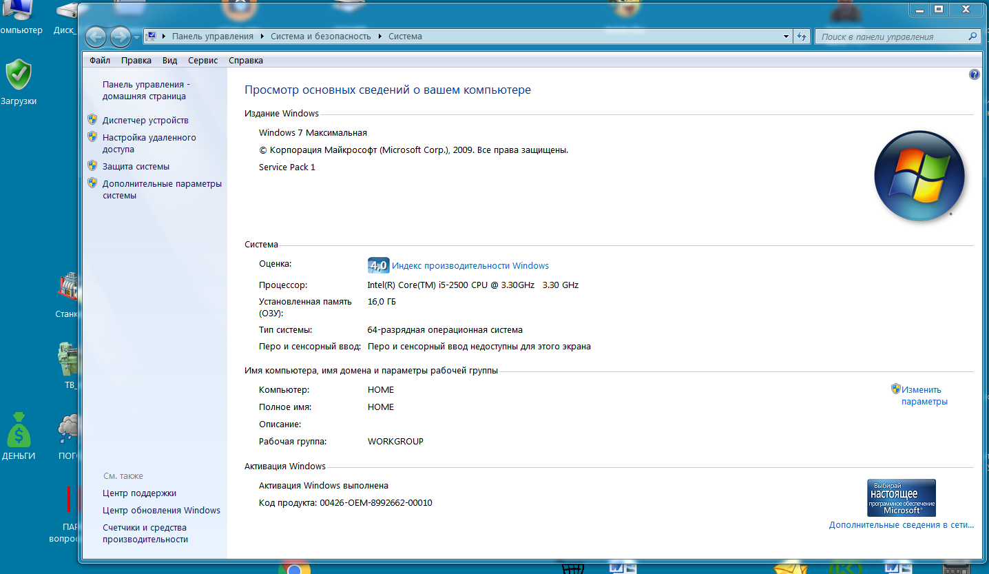Screen dimensions: 989x574
Task: Open the Справка menu
Action: tap(246, 61)
